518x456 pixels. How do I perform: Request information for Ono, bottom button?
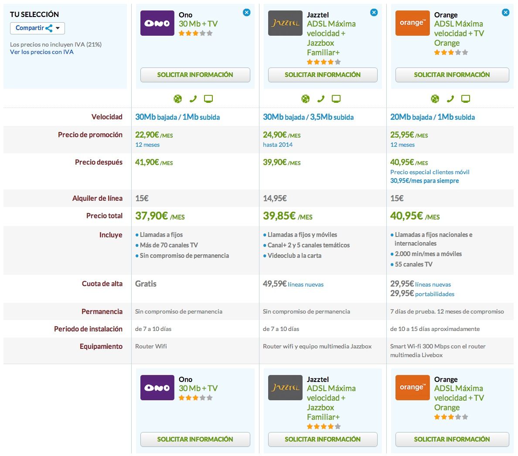tap(195, 439)
